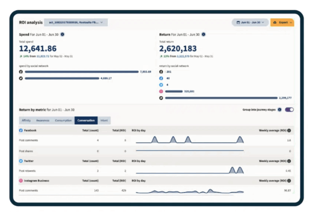309x219 pixels.
Task: Click Post retweets ROI by day sparkline
Action: coord(190,170)
